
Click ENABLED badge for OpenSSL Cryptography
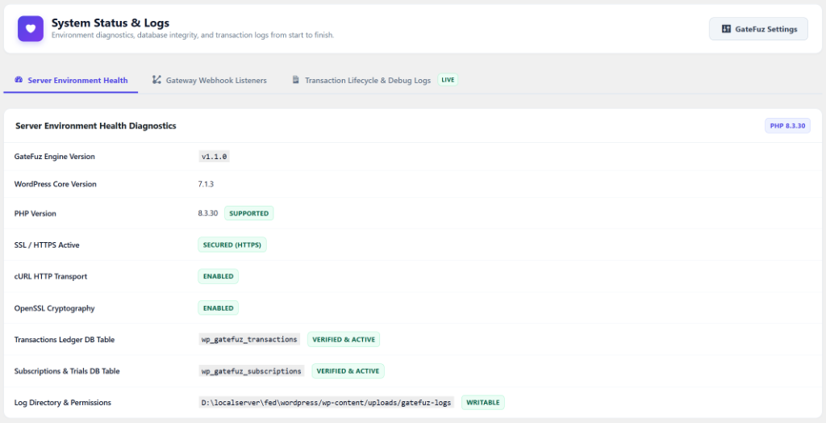coord(218,308)
